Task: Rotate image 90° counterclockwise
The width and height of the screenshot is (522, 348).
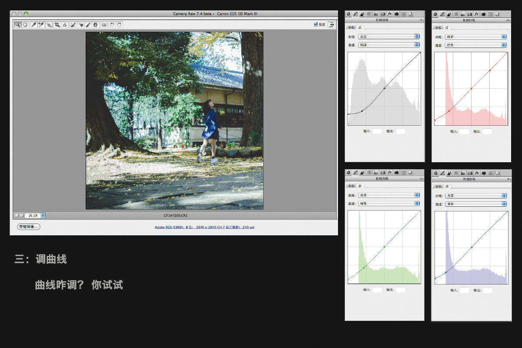Action: [x=112, y=25]
